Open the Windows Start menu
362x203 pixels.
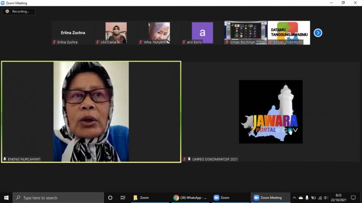click(x=7, y=198)
